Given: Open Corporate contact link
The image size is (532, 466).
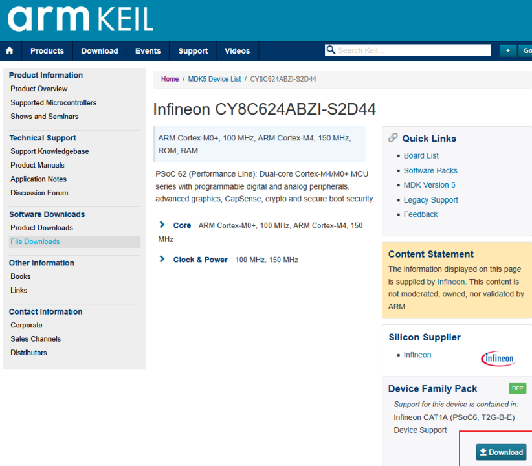Looking at the screenshot, I should tap(27, 325).
